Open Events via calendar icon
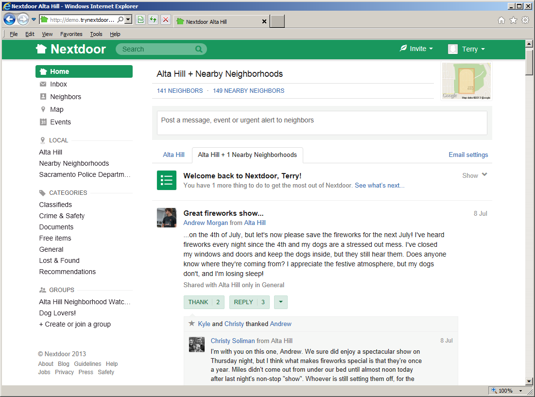Screen dimensions: 535x397 43,122
